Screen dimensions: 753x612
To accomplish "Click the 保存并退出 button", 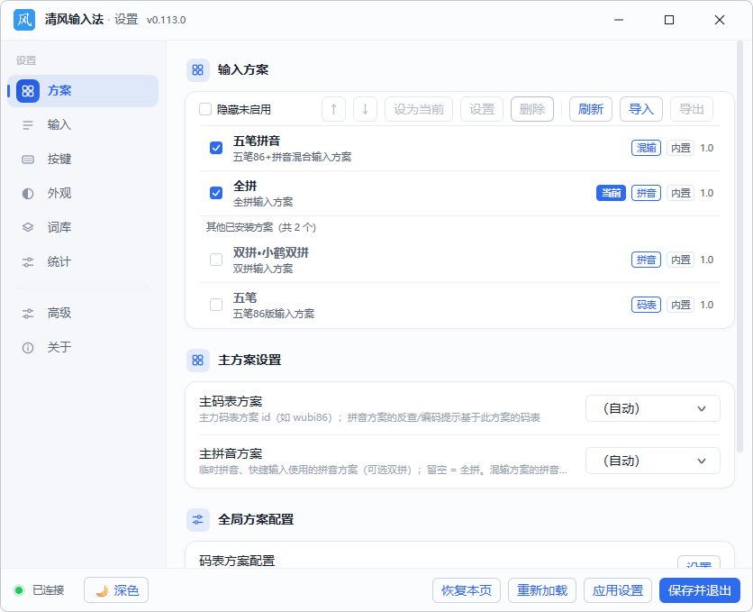I will (700, 590).
